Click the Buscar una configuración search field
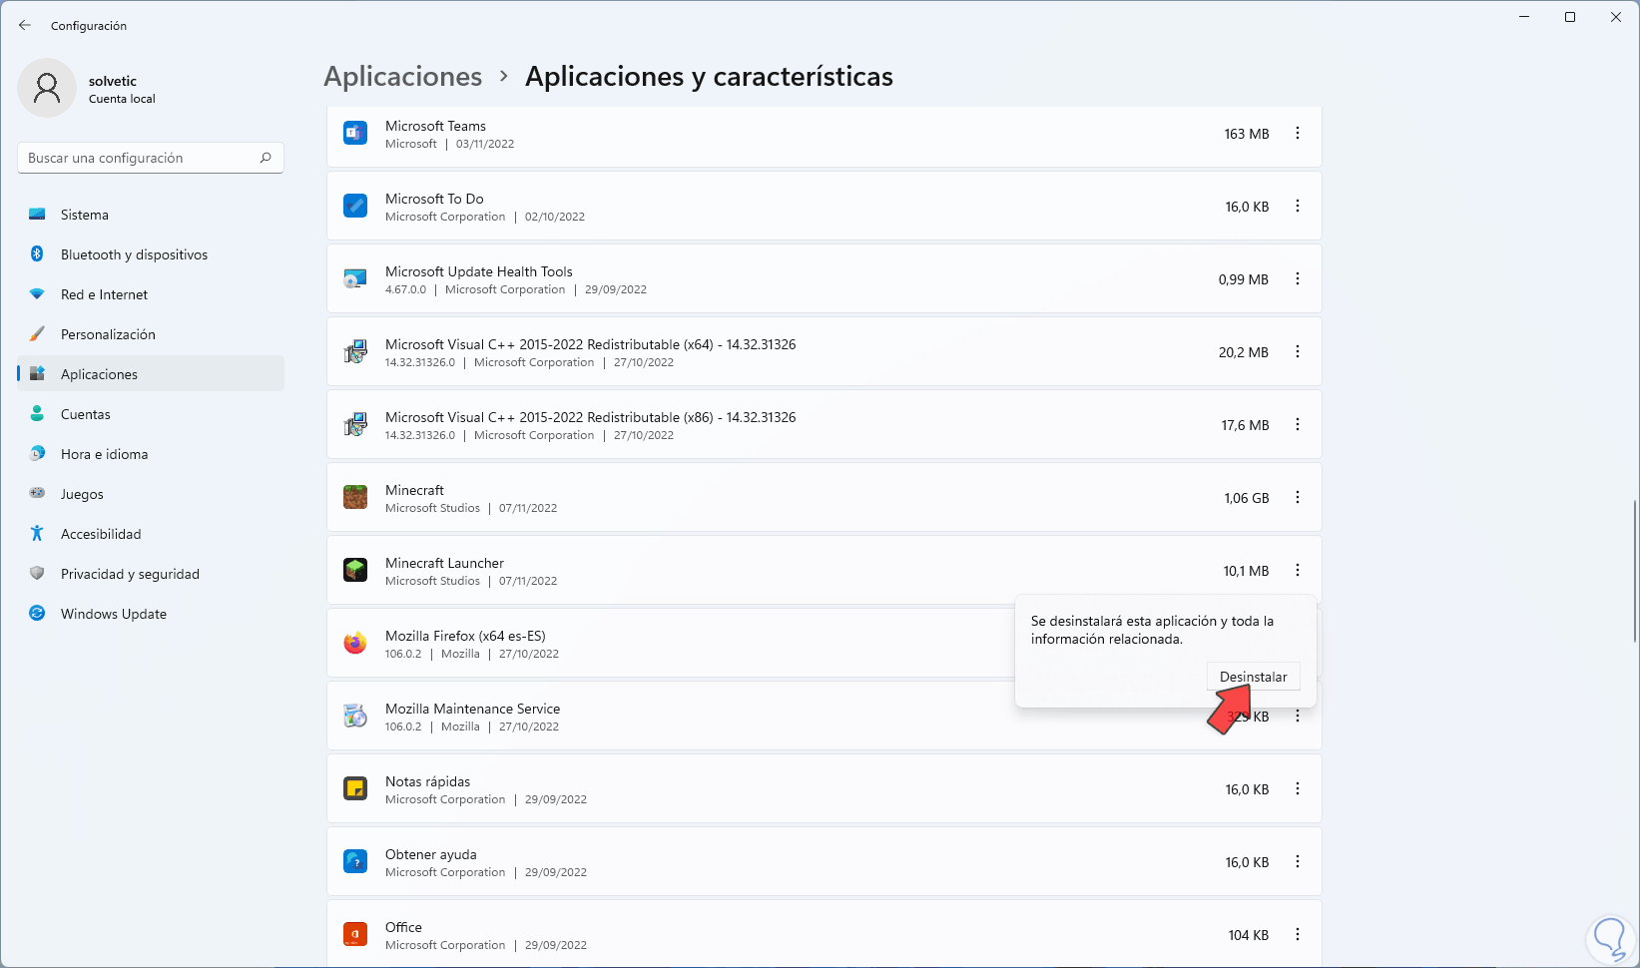Image resolution: width=1640 pixels, height=968 pixels. pos(140,157)
